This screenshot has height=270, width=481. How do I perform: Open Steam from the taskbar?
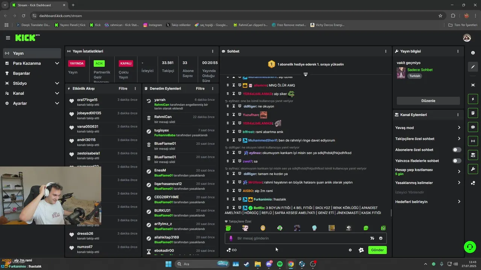(247, 264)
